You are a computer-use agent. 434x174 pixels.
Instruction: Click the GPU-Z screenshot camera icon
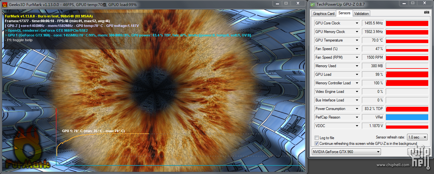click(426, 13)
